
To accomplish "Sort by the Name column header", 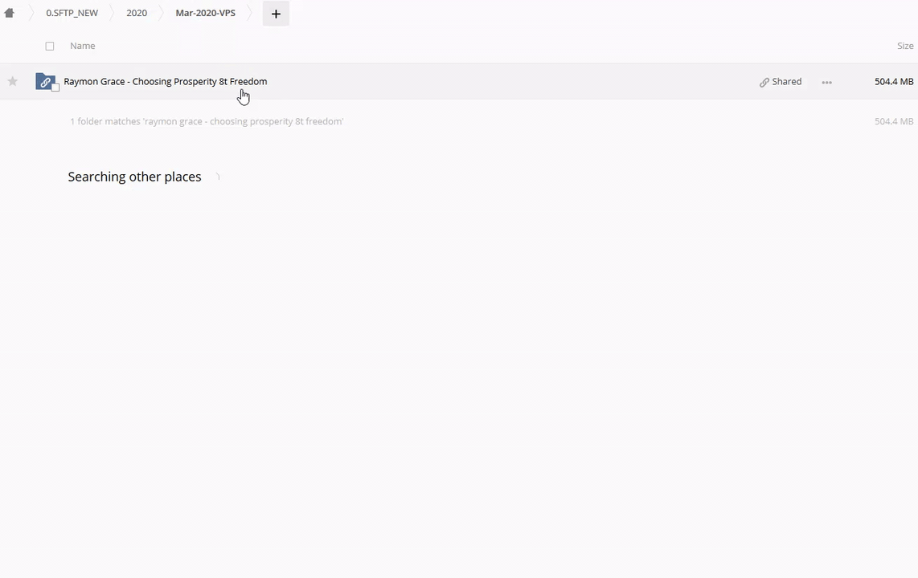I will (83, 46).
